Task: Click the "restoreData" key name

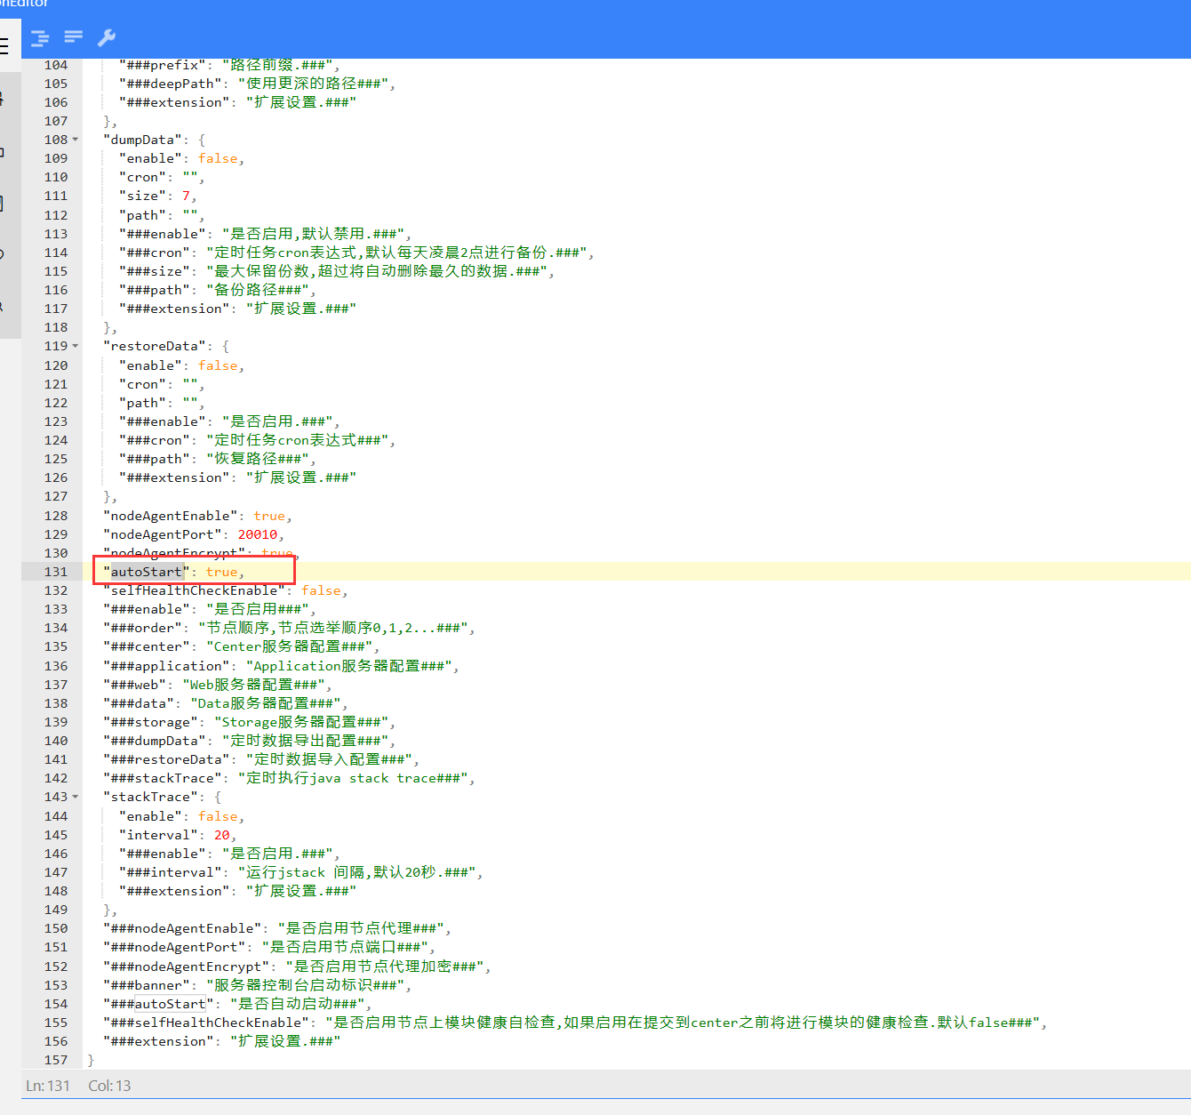Action: tap(155, 346)
